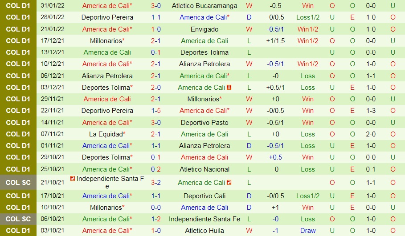Select Deportivo Pereira in the 28/01/22 row
The height and width of the screenshot is (236, 405).
click(x=107, y=17)
